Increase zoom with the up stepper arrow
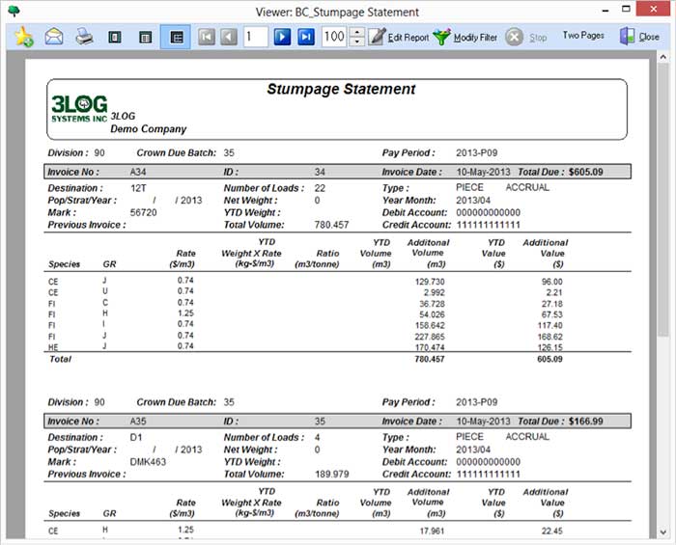Screen dimensions: 676x545 click(x=356, y=32)
